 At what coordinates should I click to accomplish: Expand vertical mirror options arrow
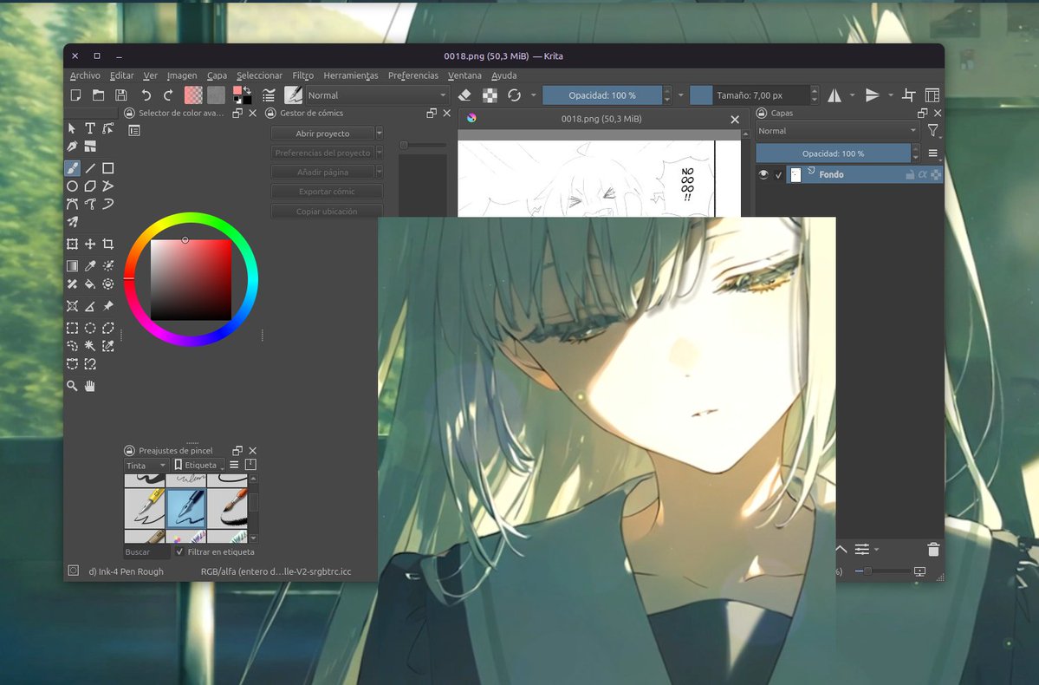point(890,95)
